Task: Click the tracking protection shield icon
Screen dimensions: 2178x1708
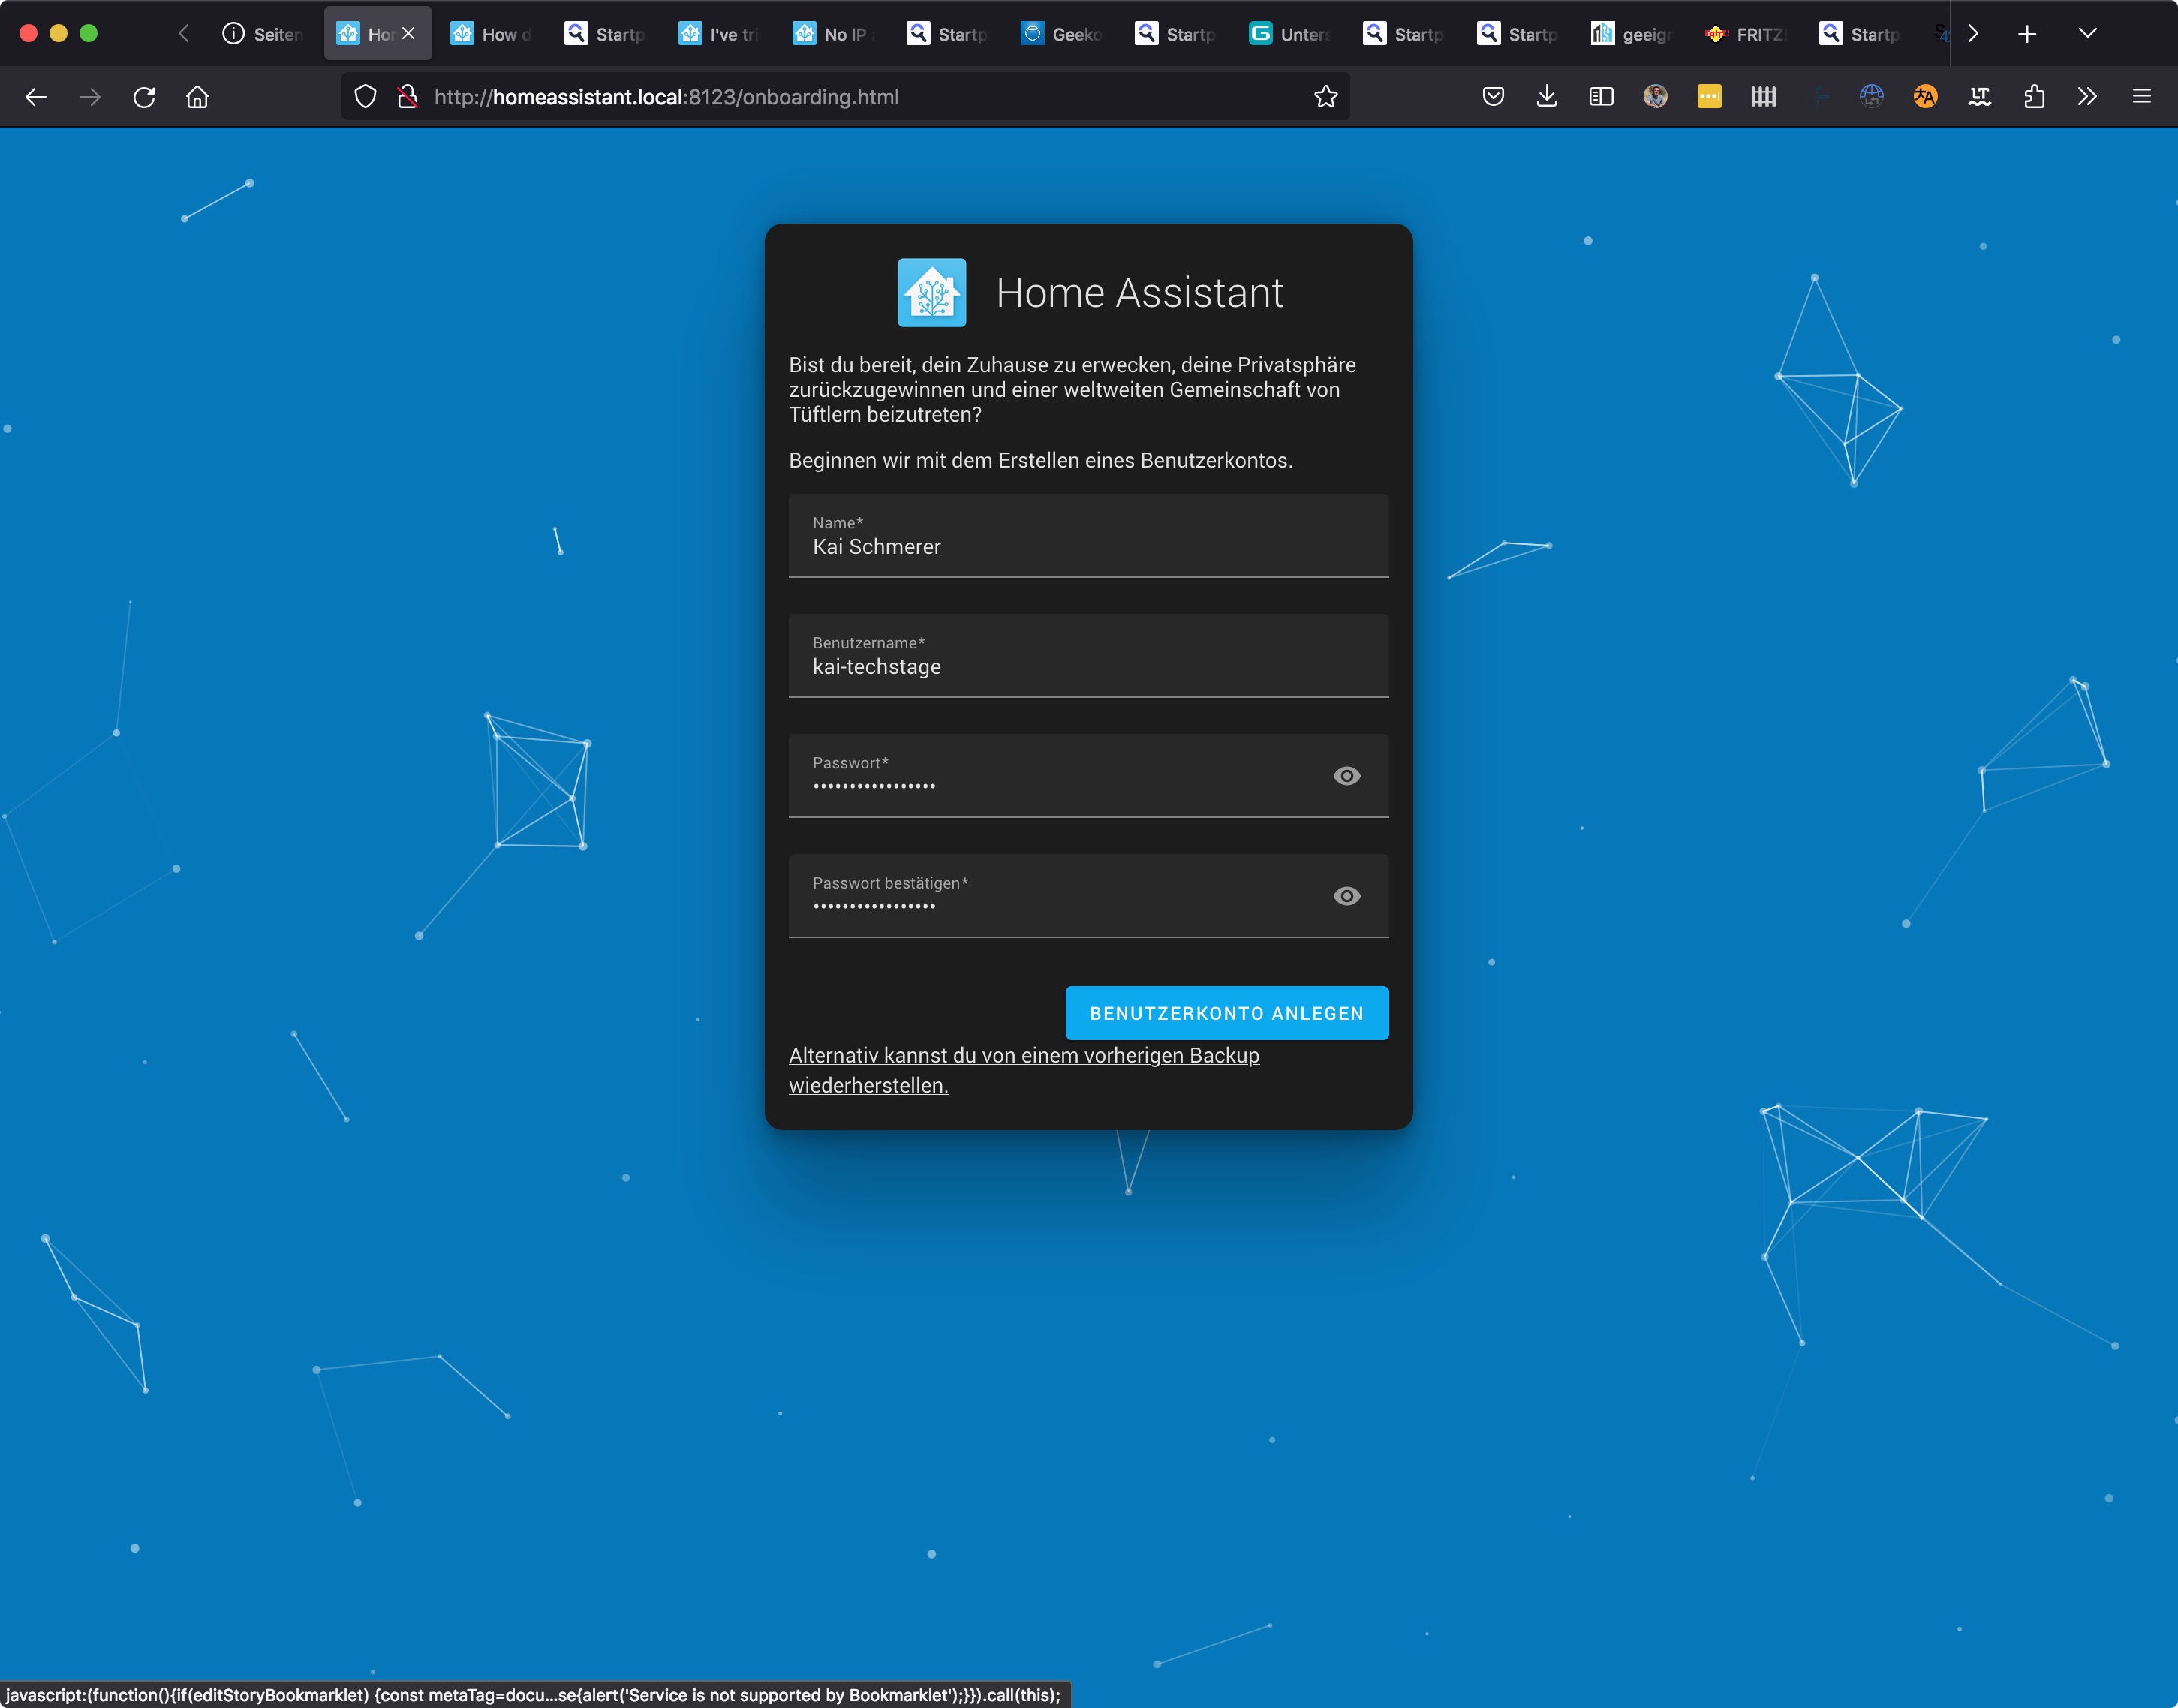Action: pos(366,97)
